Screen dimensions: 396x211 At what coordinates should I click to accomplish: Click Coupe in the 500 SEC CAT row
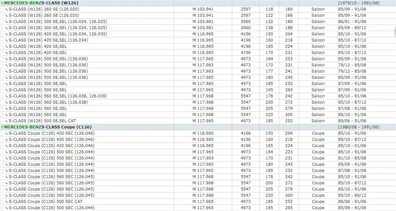pyautogui.click(x=318, y=202)
